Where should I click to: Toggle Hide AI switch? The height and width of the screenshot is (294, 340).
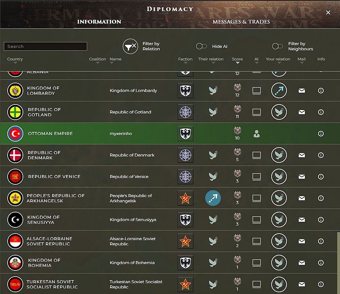point(201,46)
